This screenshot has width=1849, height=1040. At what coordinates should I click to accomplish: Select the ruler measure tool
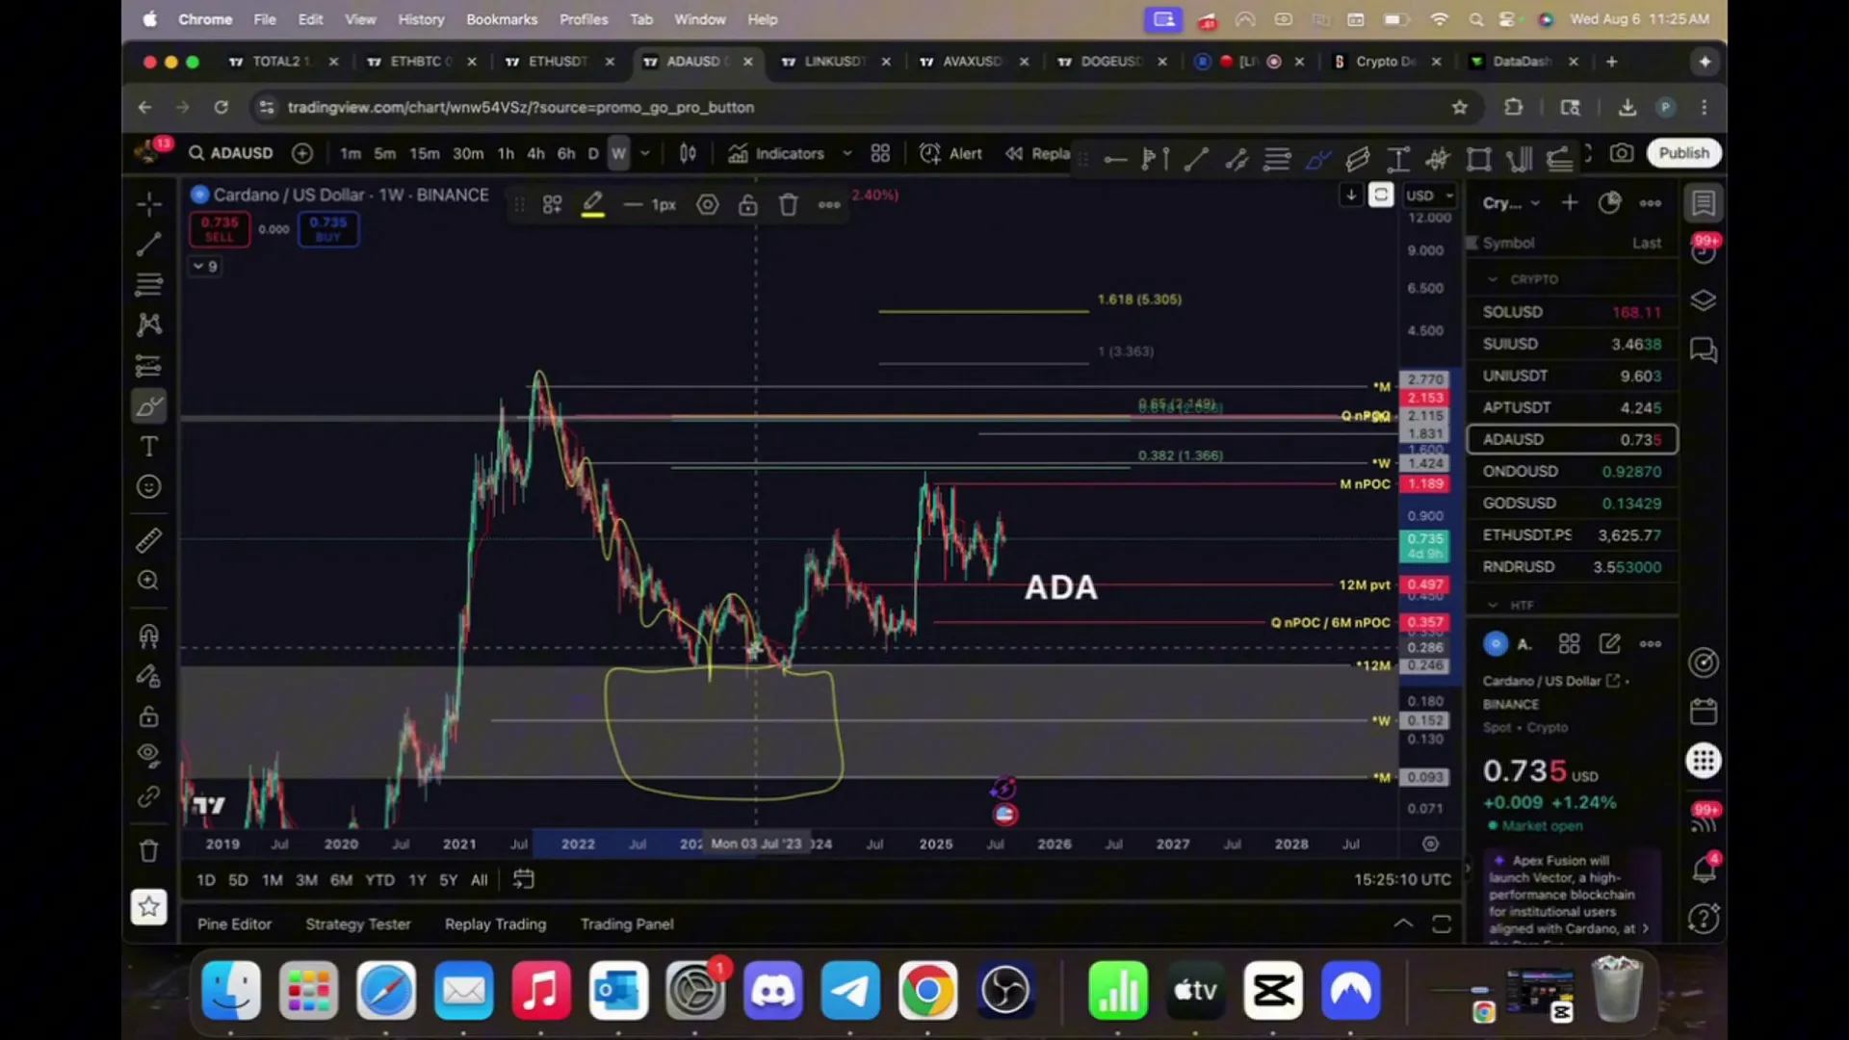click(x=148, y=540)
